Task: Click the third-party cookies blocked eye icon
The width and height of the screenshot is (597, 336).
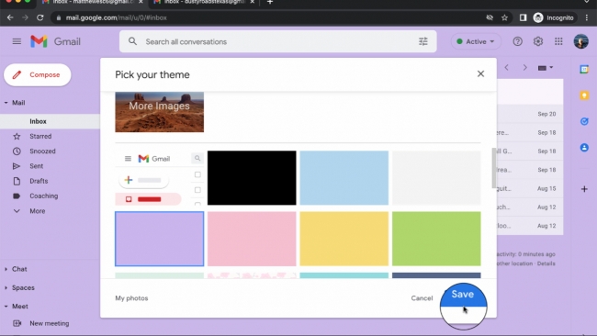Action: point(490,17)
